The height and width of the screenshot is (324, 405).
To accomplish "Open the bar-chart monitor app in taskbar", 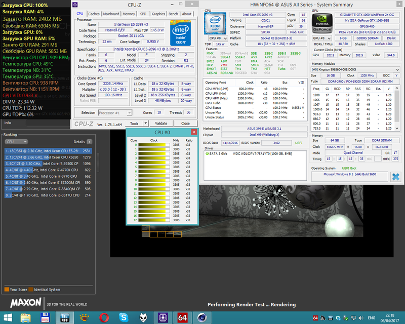I will click(x=65, y=317).
